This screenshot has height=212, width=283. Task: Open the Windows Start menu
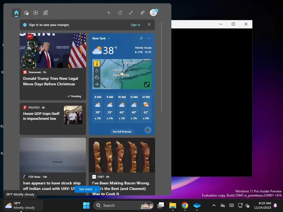pyautogui.click(x=86, y=205)
